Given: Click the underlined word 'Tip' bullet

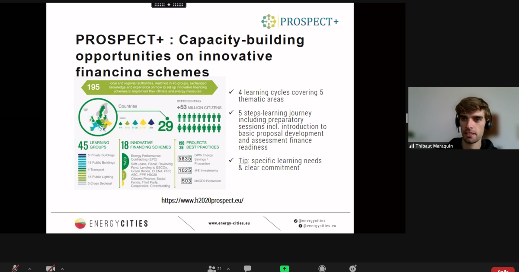Looking at the screenshot, I should coord(243,161).
